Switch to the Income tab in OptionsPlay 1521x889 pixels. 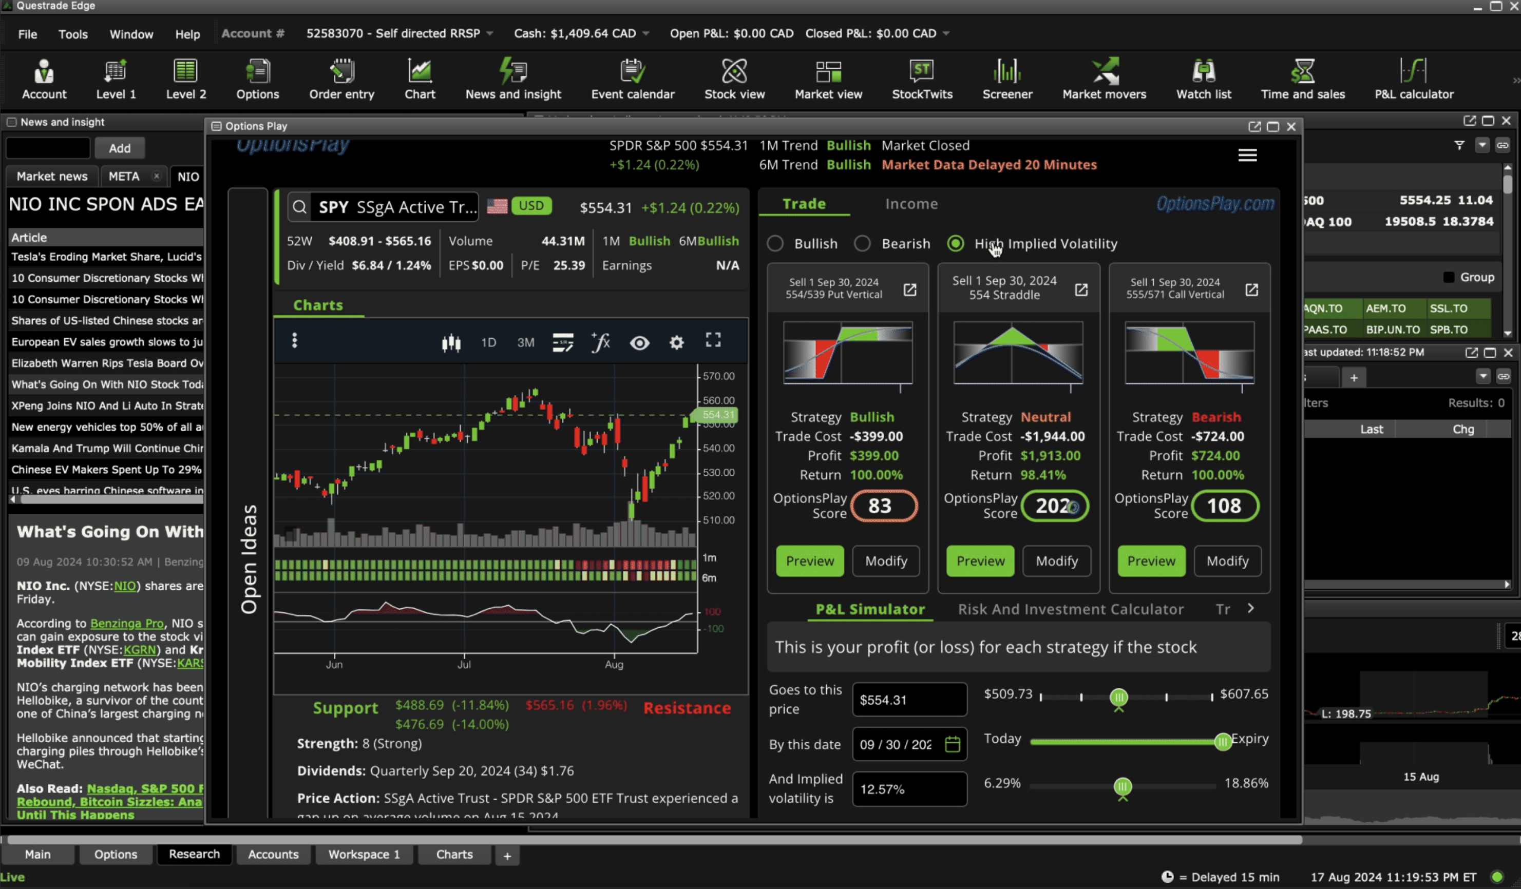pyautogui.click(x=911, y=204)
